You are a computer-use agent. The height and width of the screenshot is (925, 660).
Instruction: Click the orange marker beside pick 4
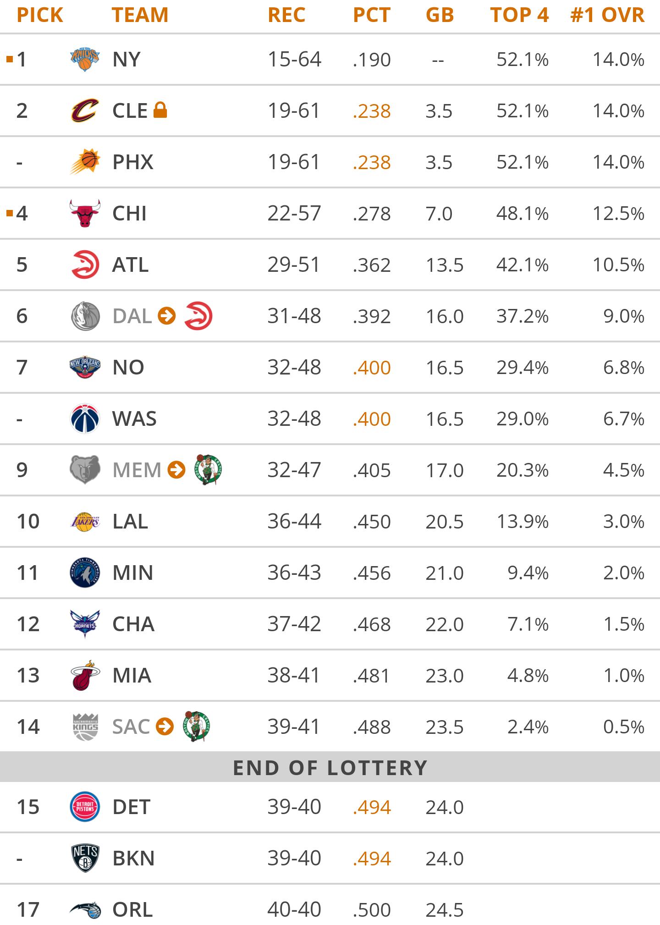pos(10,213)
